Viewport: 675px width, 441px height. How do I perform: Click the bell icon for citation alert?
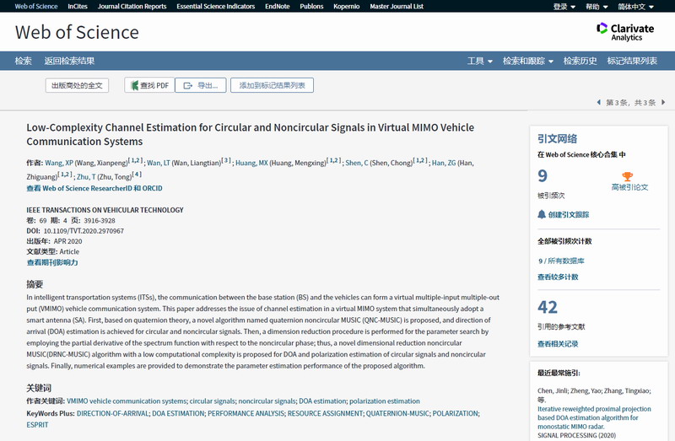[x=542, y=214]
